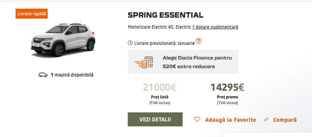Choose the Compară link
Viewport: 312px width, 137px height.
(x=285, y=120)
